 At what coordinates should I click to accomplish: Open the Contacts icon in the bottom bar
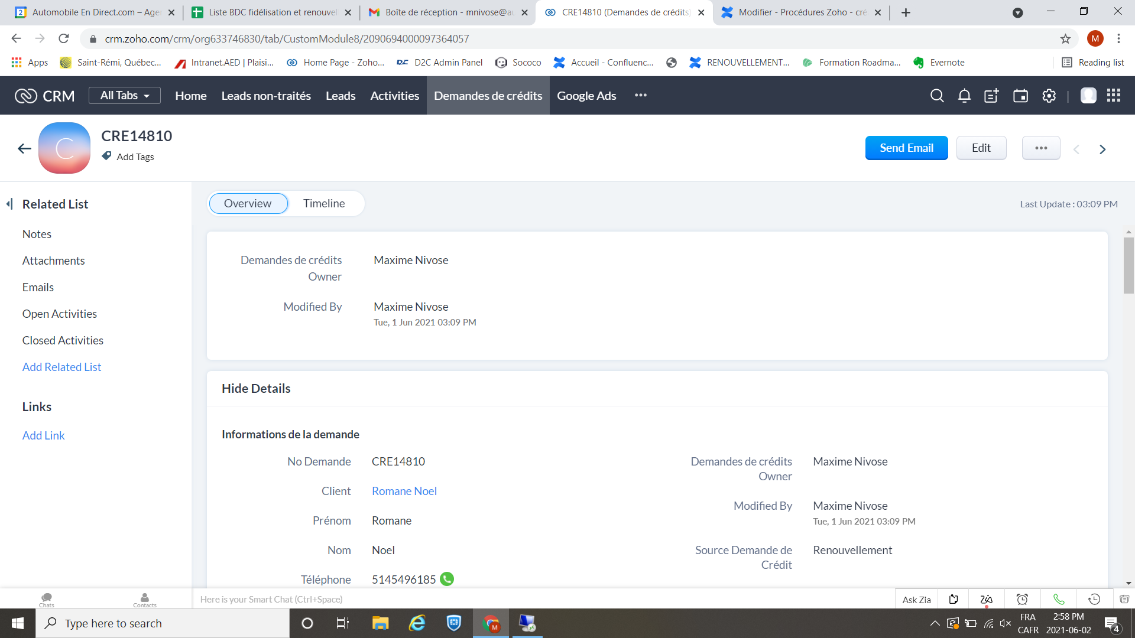(145, 599)
